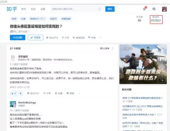This screenshot has height=131, width=170.
Task: Open the 话题 nav item
Action: click(x=43, y=9)
